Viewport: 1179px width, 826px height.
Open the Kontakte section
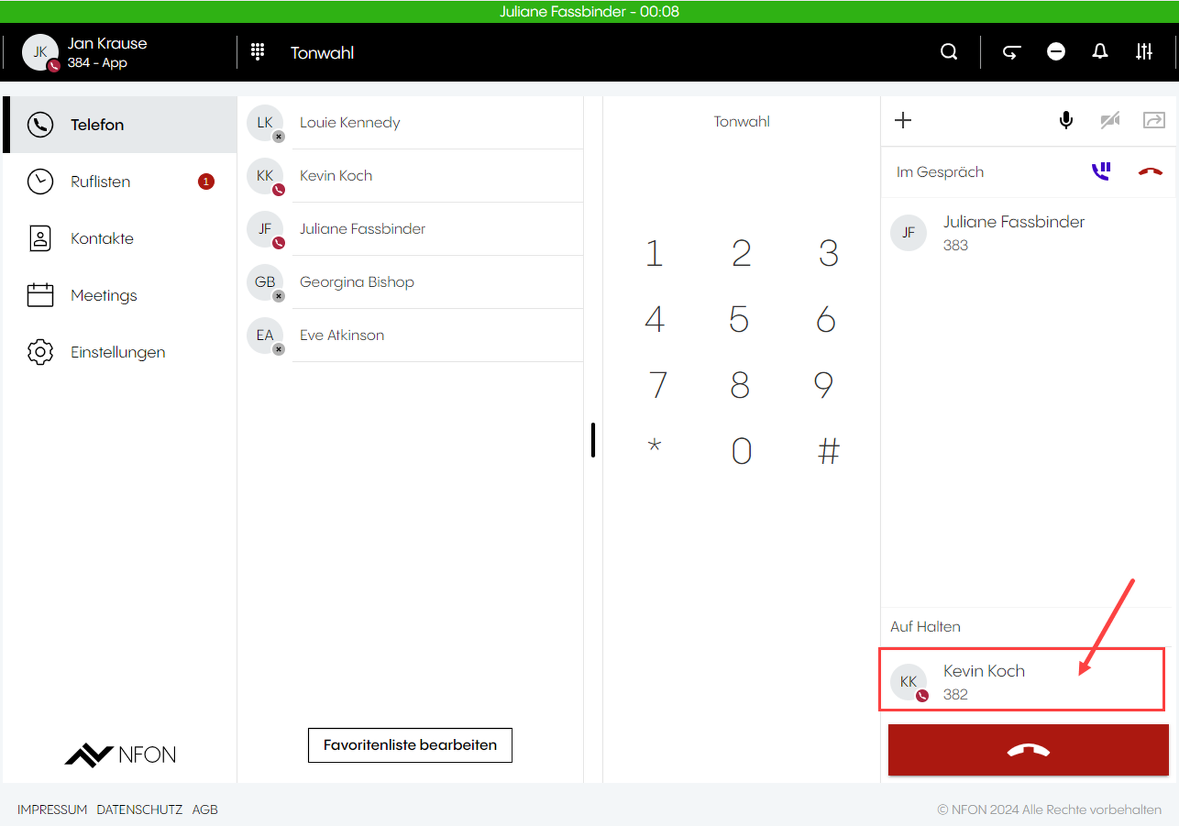coord(102,238)
